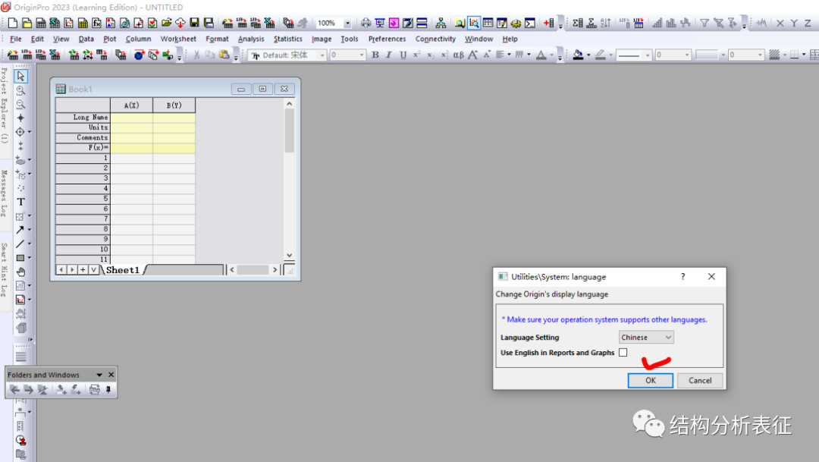819x462 pixels.
Task: Toggle Bold text formatting
Action: tap(375, 55)
